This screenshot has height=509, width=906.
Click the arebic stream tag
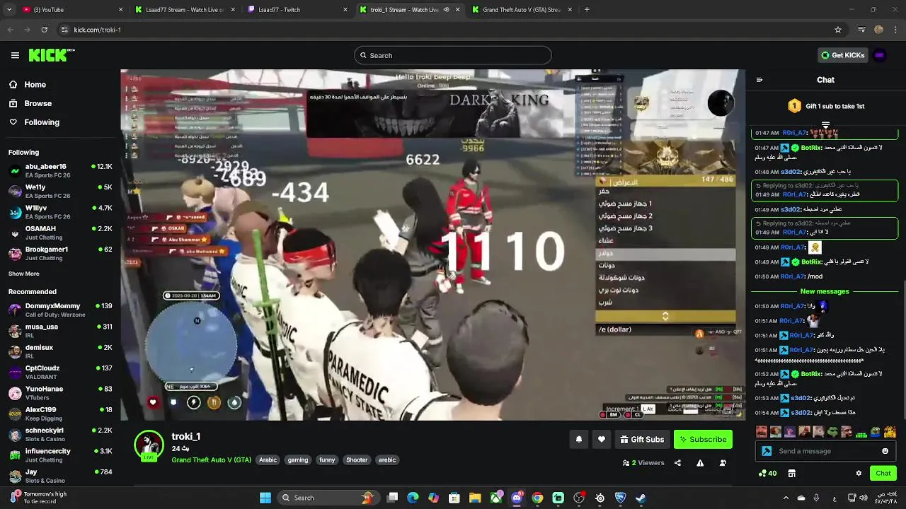point(387,460)
